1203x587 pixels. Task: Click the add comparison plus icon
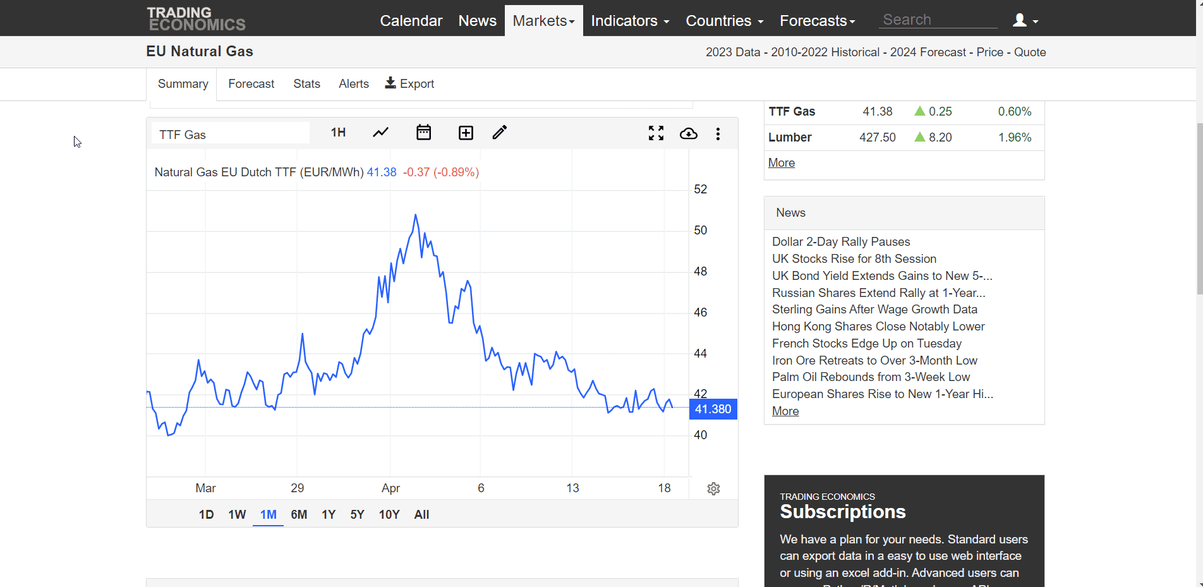point(466,133)
